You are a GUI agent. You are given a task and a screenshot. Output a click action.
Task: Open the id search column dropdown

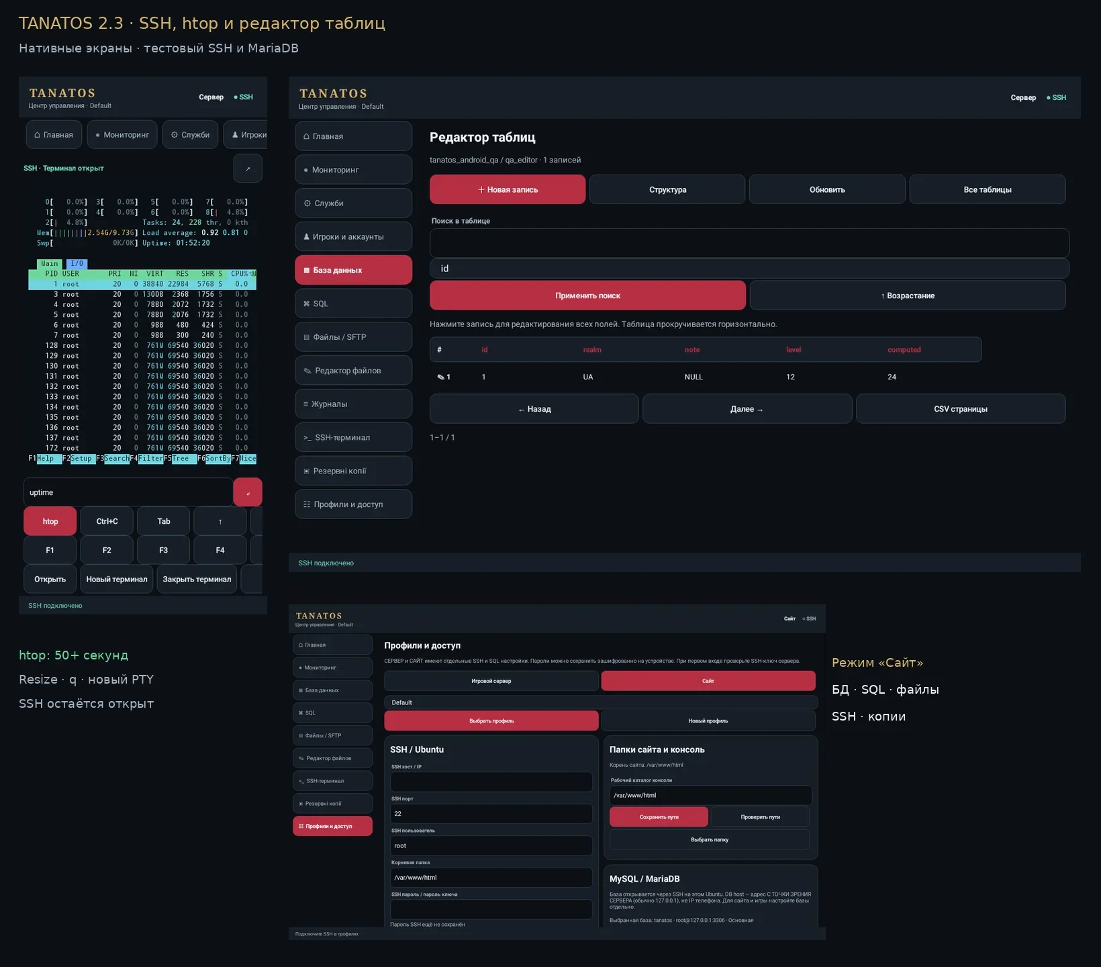(x=749, y=269)
